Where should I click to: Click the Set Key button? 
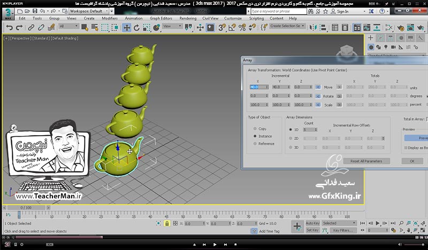pyautogui.click(x=312, y=230)
